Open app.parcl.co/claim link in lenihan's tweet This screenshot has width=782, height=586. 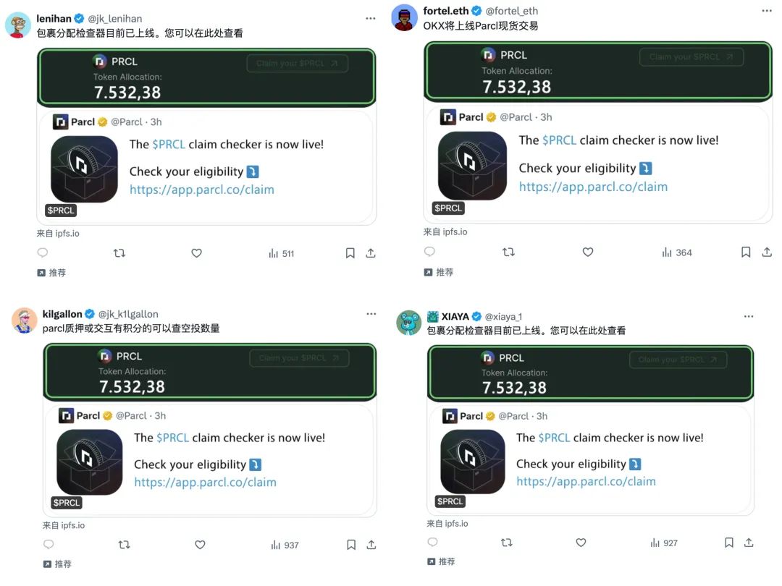pyautogui.click(x=201, y=190)
